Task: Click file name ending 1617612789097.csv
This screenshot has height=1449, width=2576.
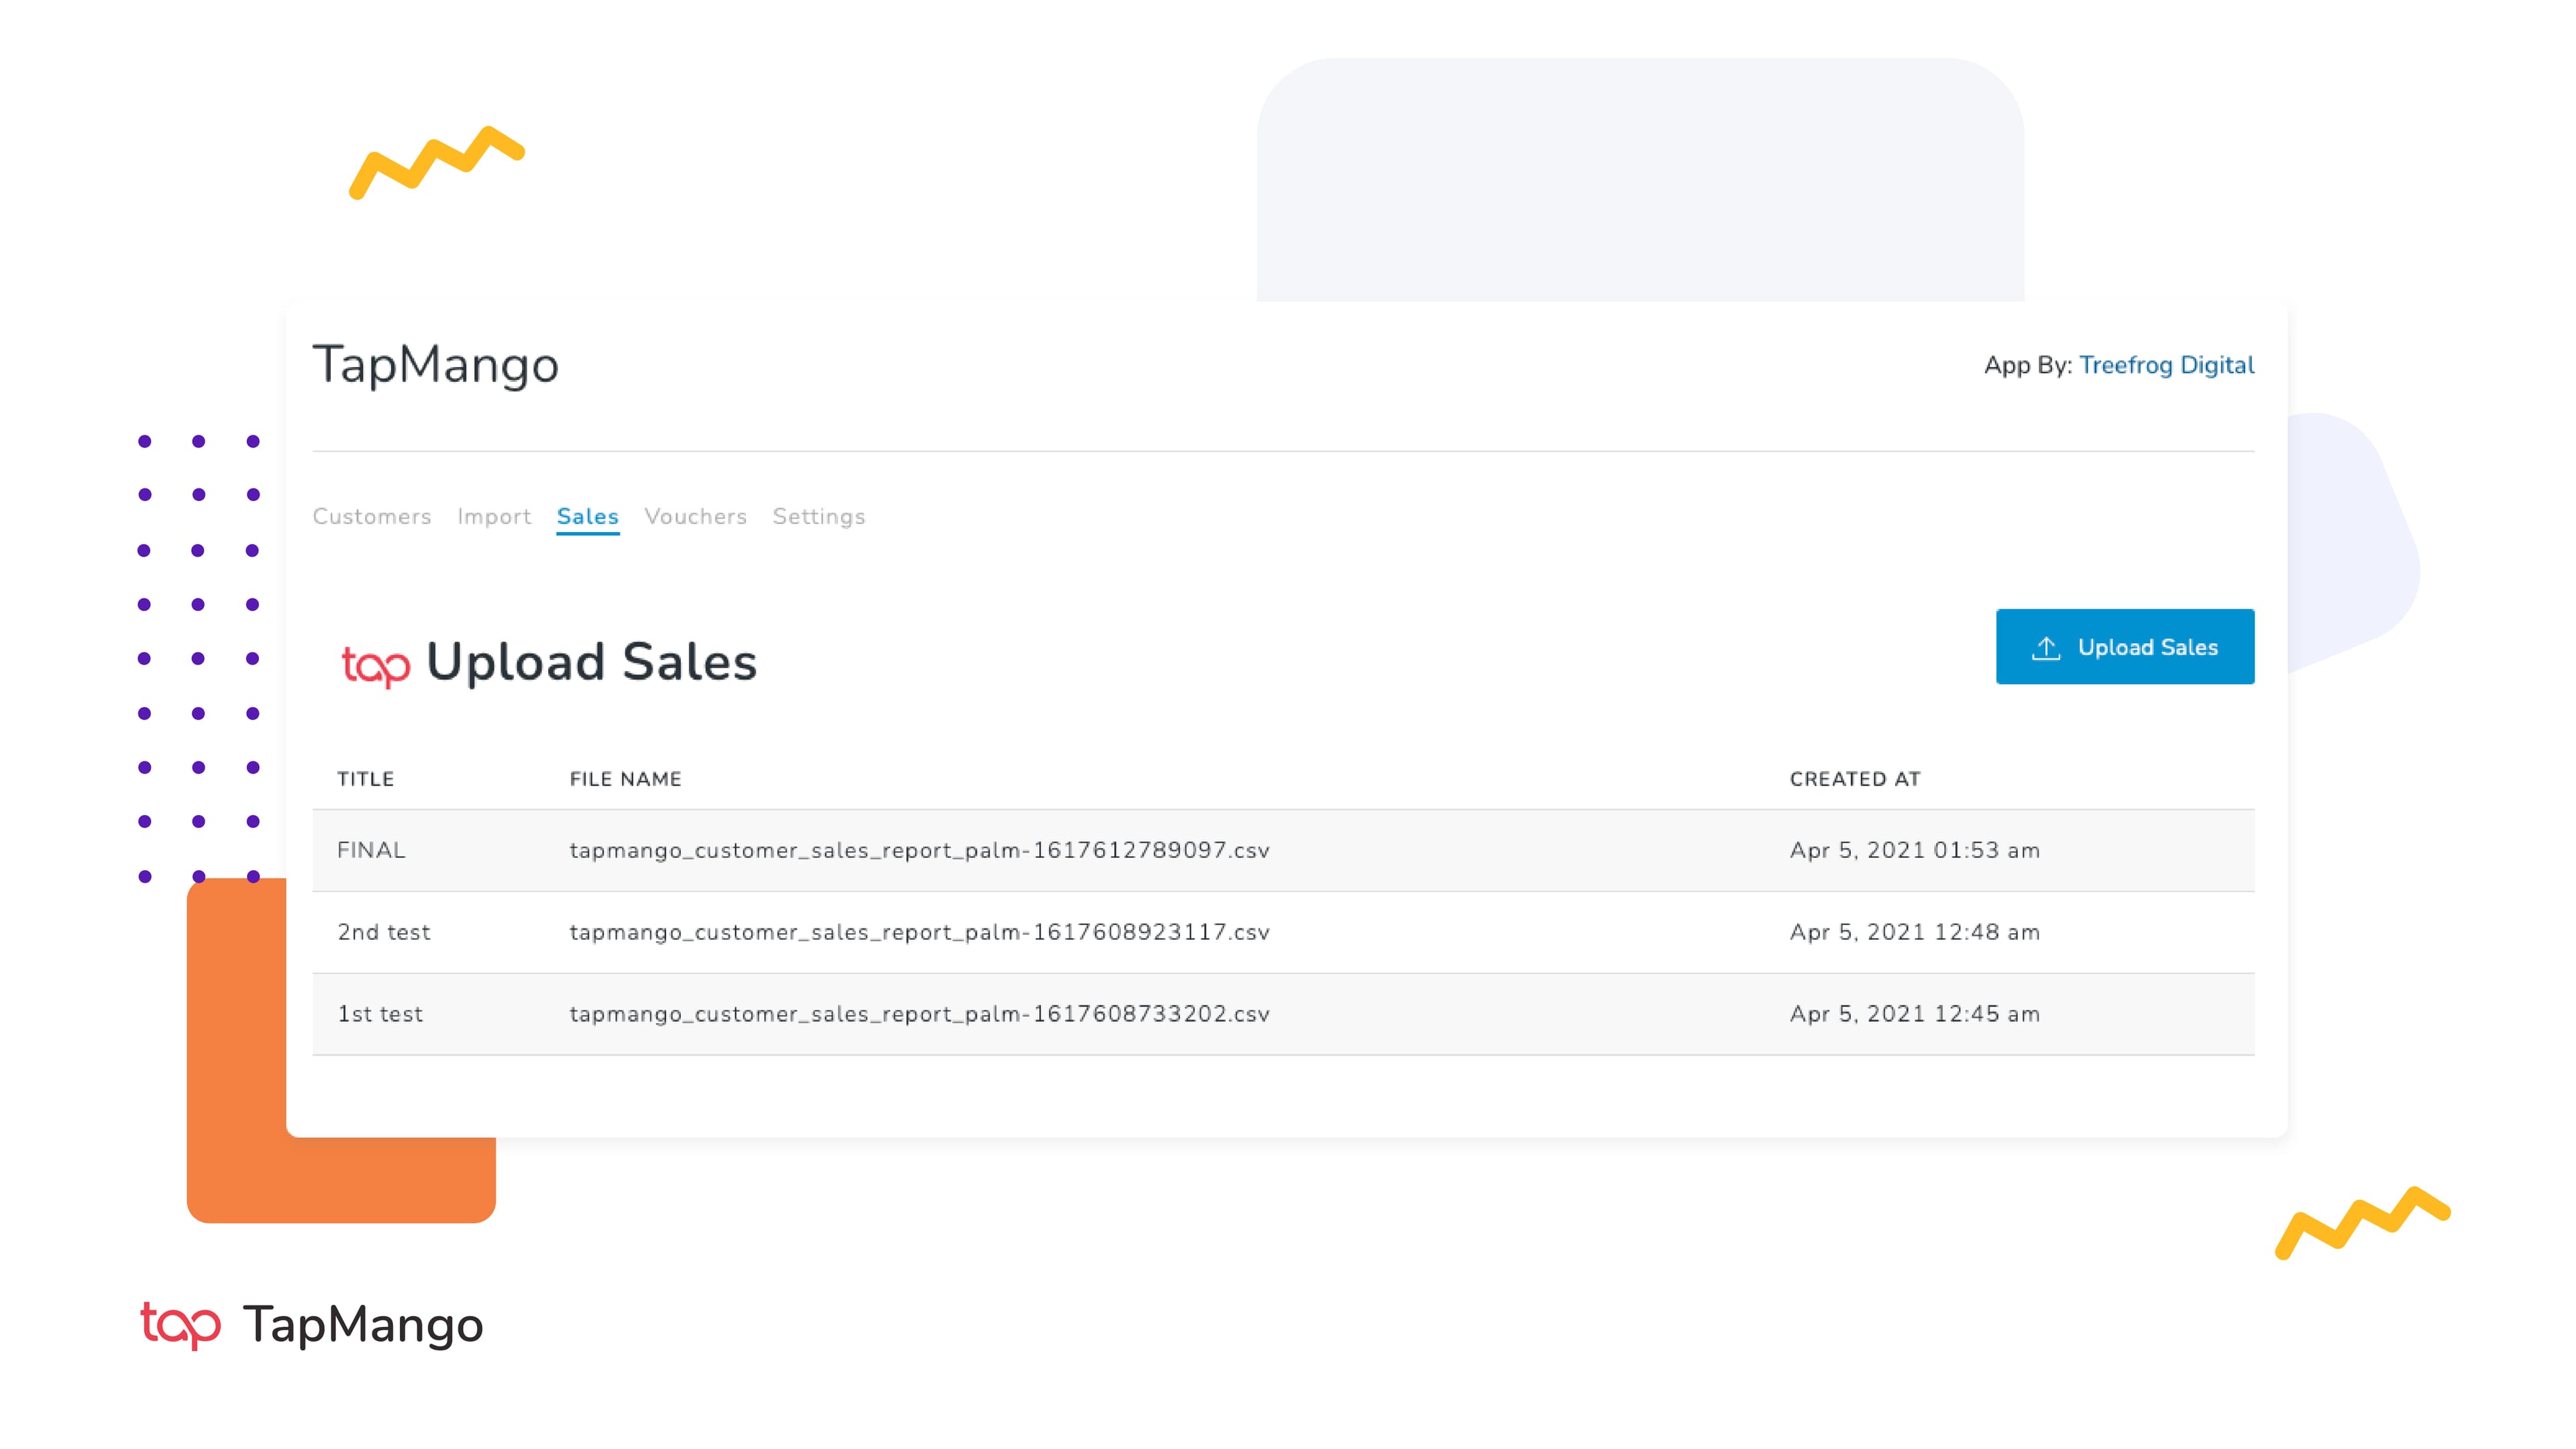Action: pos(919,850)
